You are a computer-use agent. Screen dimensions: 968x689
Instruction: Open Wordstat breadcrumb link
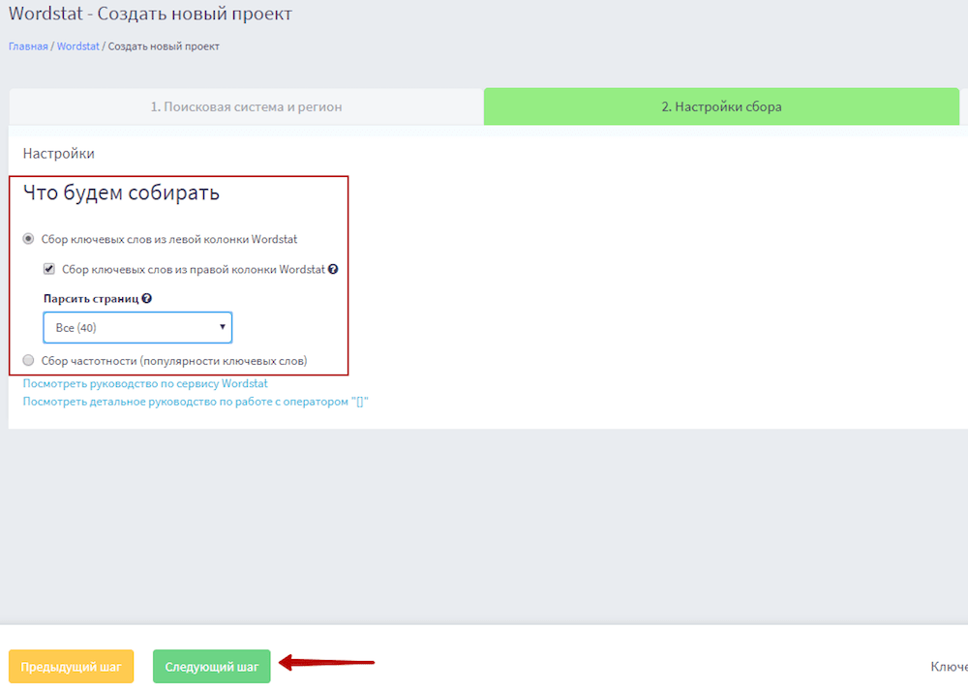click(x=77, y=46)
